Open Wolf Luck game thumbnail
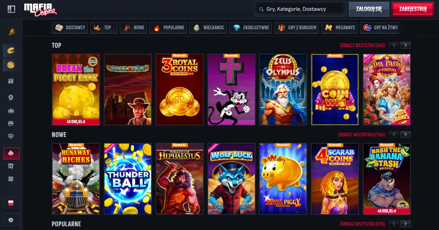Screen dimensions: 439x230 click(232, 179)
